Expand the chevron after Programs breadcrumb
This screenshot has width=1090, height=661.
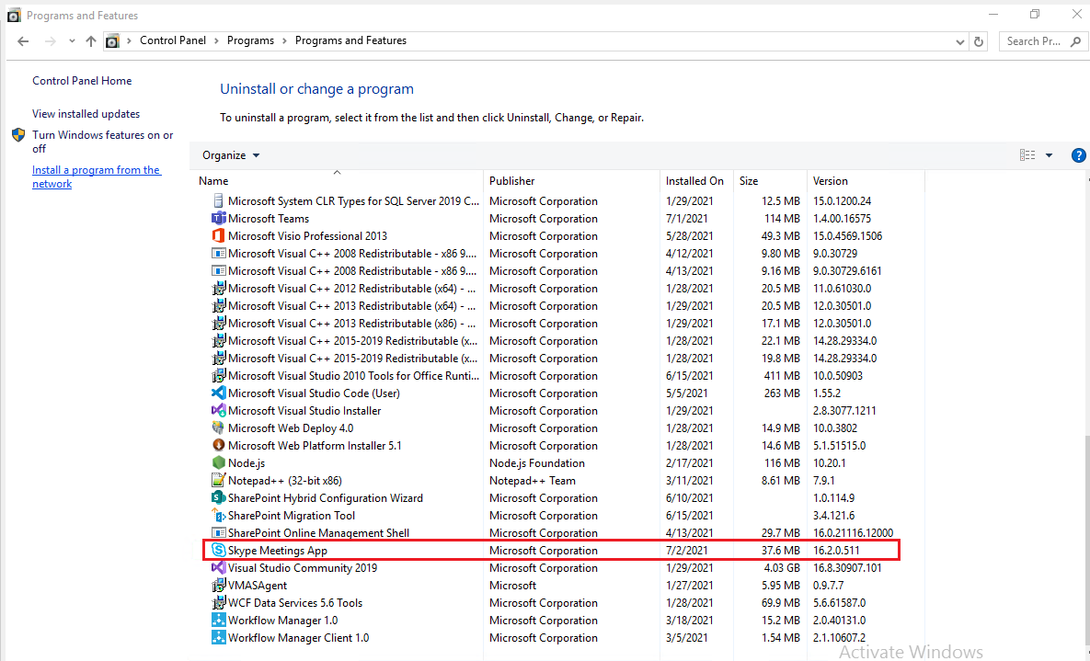coord(284,41)
